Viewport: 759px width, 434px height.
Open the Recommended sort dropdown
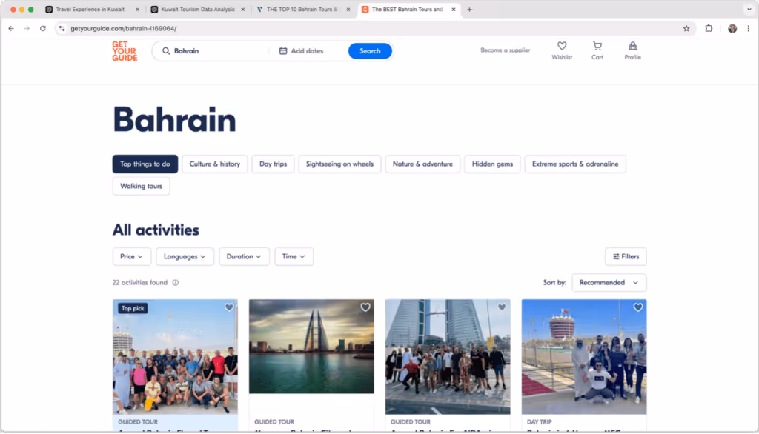click(x=609, y=283)
